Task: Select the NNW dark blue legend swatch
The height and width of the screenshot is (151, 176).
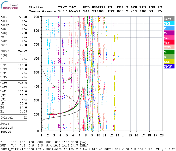Action: [169, 66]
